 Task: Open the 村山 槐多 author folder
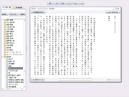[x=10, y=50]
